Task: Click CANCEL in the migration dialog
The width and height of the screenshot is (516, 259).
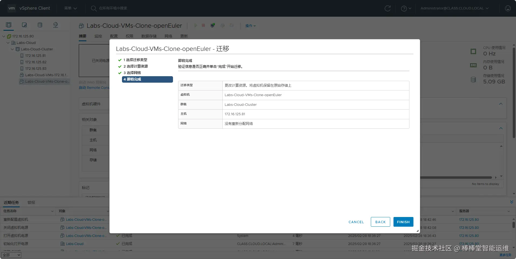Action: (356, 222)
